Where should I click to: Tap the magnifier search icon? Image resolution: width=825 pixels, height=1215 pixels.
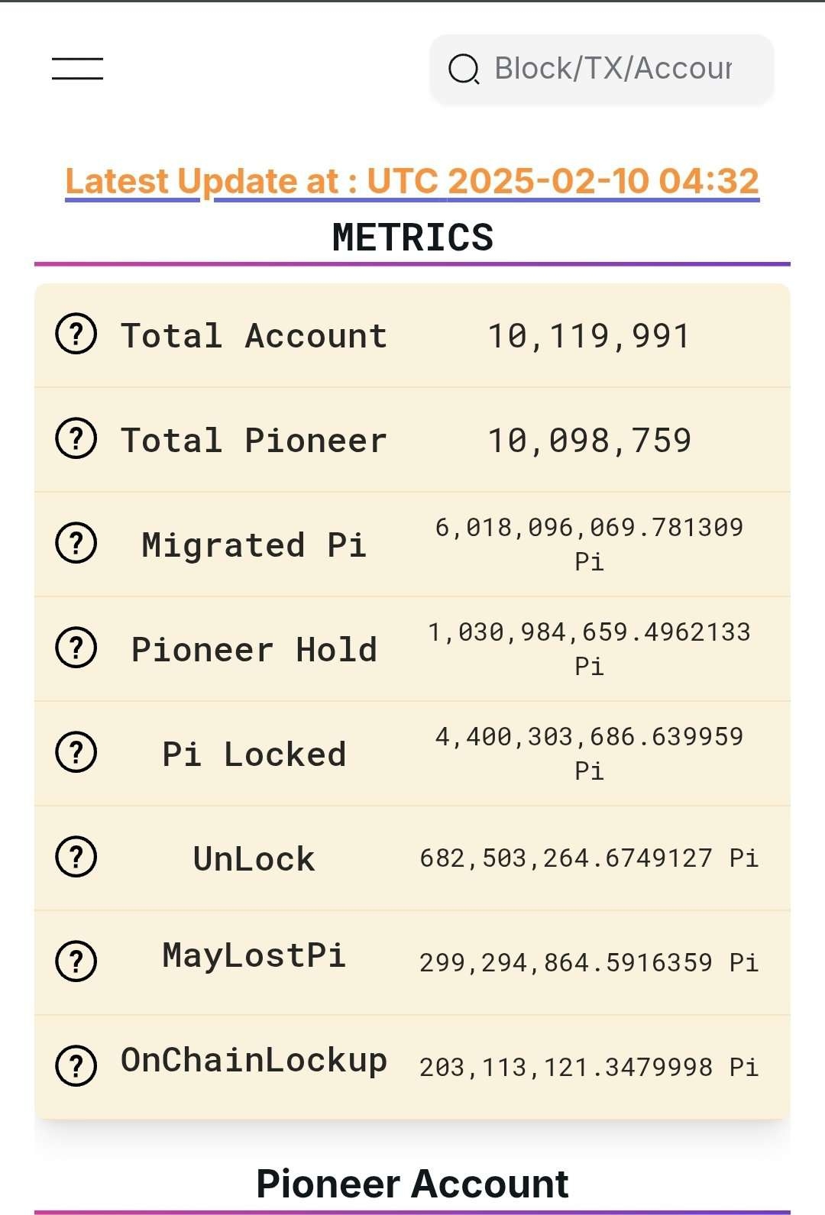point(464,69)
